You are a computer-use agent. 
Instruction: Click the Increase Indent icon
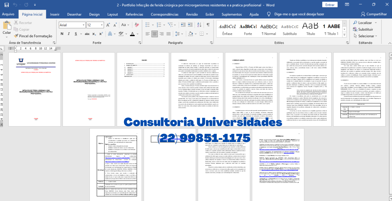coord(190,25)
